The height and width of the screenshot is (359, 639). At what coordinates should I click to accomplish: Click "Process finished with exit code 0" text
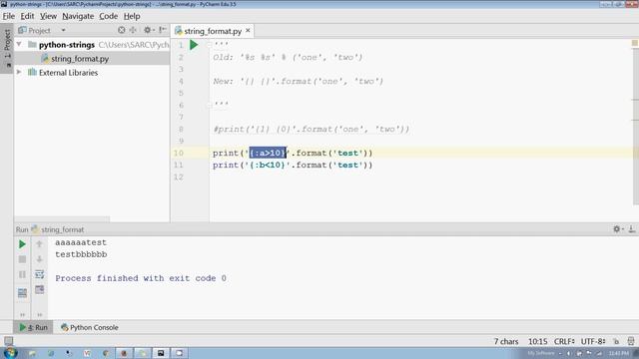[x=141, y=278]
